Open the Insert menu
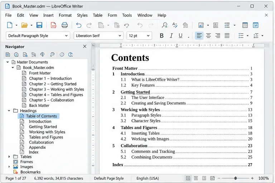The height and width of the screenshot is (183, 275). click(48, 15)
